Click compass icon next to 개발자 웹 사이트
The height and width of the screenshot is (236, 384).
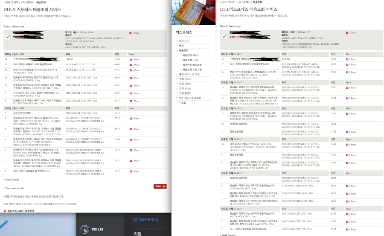(x=135, y=220)
